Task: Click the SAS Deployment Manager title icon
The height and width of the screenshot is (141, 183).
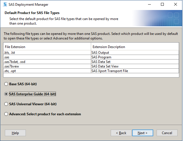Action: 5,5
